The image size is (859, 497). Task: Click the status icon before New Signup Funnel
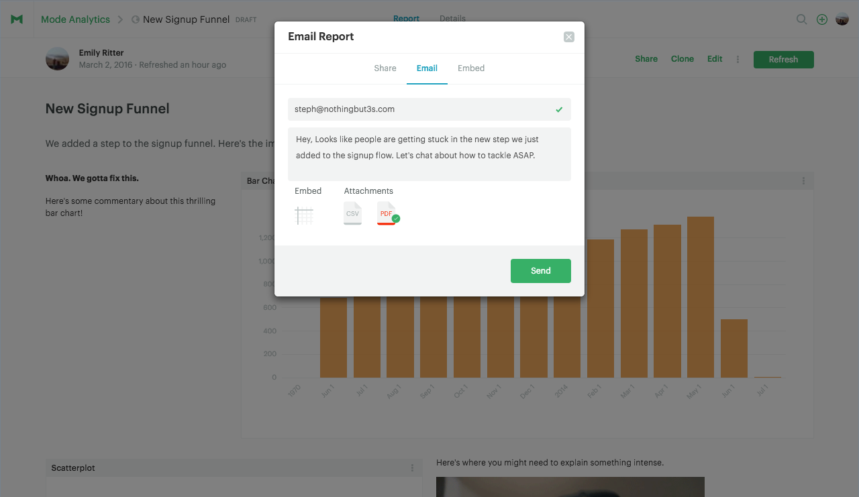tap(136, 19)
